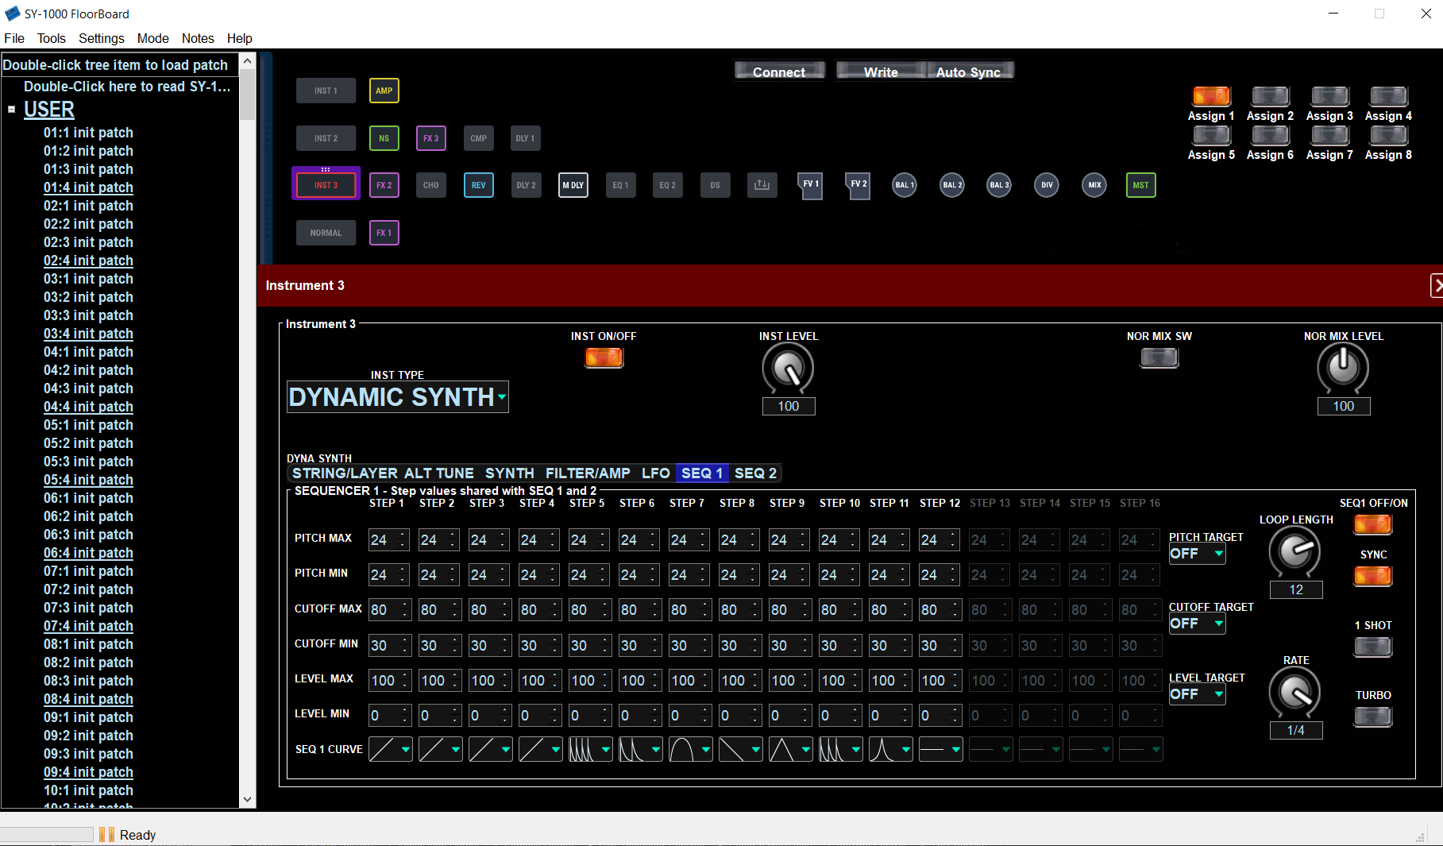Switch to the SEQ 2 tab
Image resolution: width=1443 pixels, height=846 pixels.
tap(755, 473)
